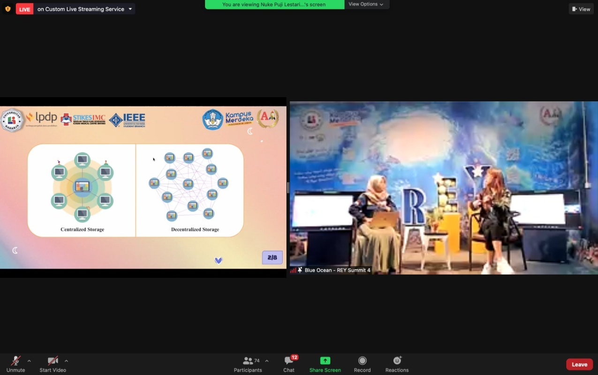Click the View layout button
598x375 pixels.
tap(581, 9)
